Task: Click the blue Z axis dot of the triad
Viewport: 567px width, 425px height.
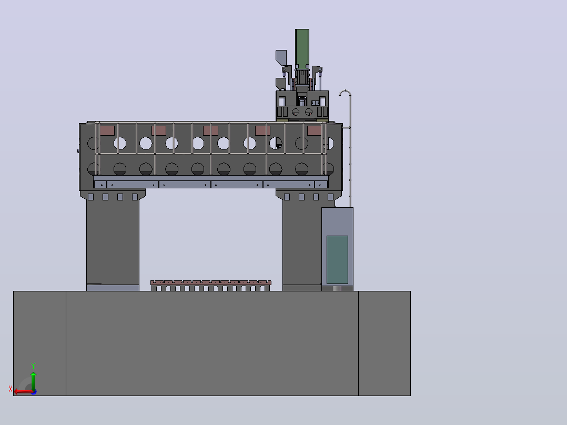Action: pos(34,392)
